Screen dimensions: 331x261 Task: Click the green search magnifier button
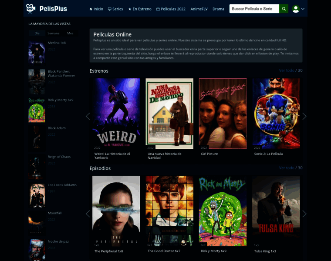284,9
